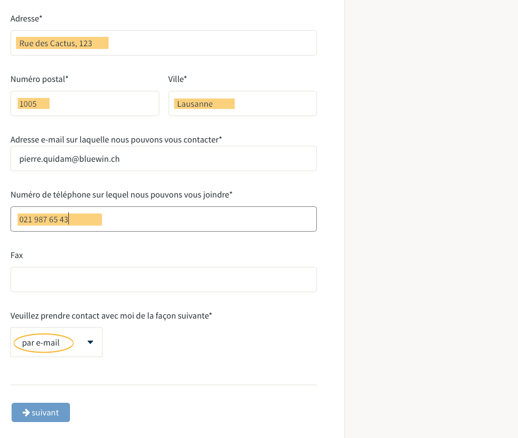The height and width of the screenshot is (438, 518).
Task: Place cursor in the telephone number field
Action: point(164,219)
